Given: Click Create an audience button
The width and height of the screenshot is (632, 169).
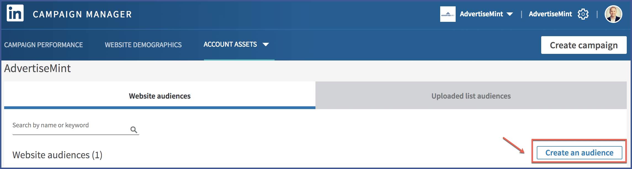Looking at the screenshot, I should [x=579, y=153].
